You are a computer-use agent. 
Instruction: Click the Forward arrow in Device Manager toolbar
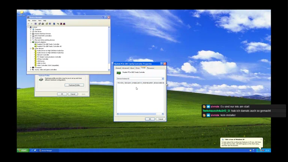click(x=31, y=24)
